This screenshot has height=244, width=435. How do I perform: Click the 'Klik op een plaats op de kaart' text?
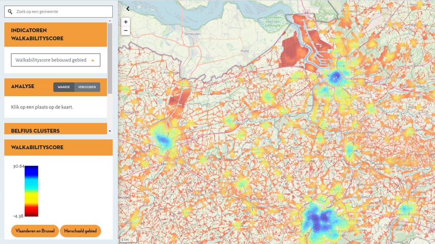tap(42, 107)
